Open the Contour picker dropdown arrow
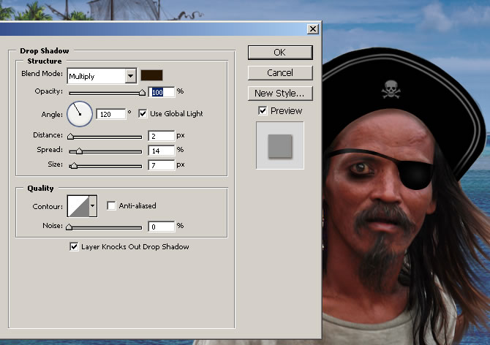This screenshot has height=345, width=490. (x=93, y=205)
